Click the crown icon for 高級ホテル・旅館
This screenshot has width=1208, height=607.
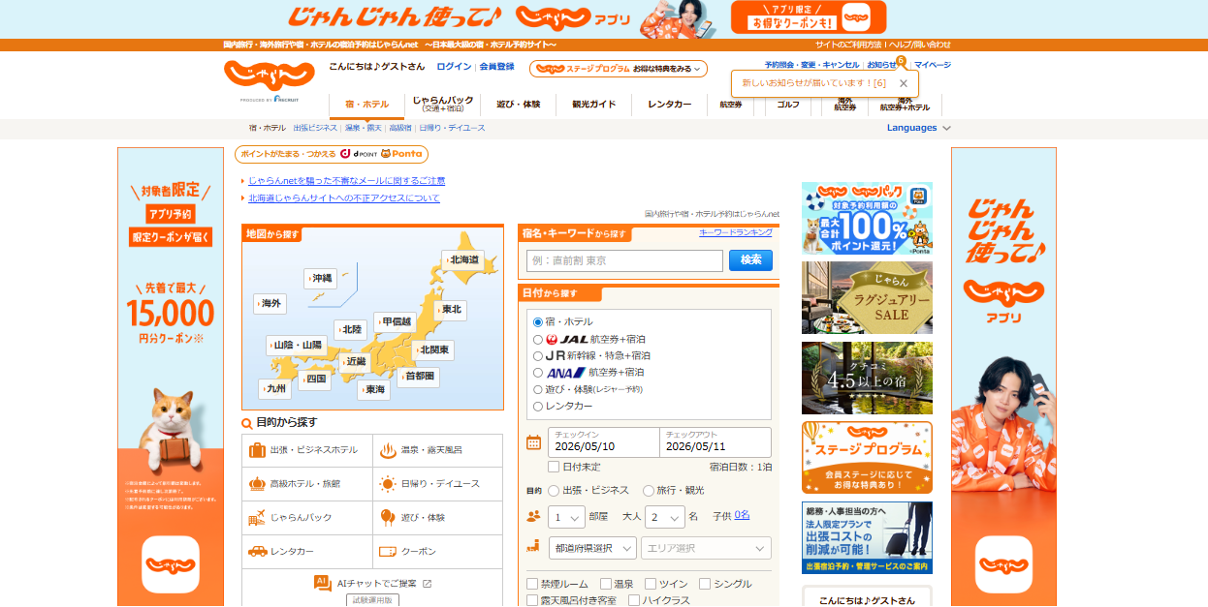[x=257, y=484]
